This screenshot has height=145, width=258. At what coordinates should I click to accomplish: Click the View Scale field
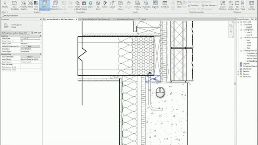31,39
